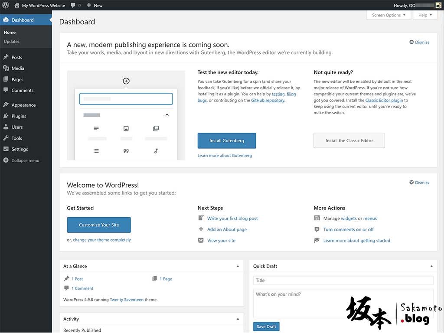Screen dimensions: 444x333
Task: Click the Plugins plug icon in sidebar
Action: coord(6,116)
